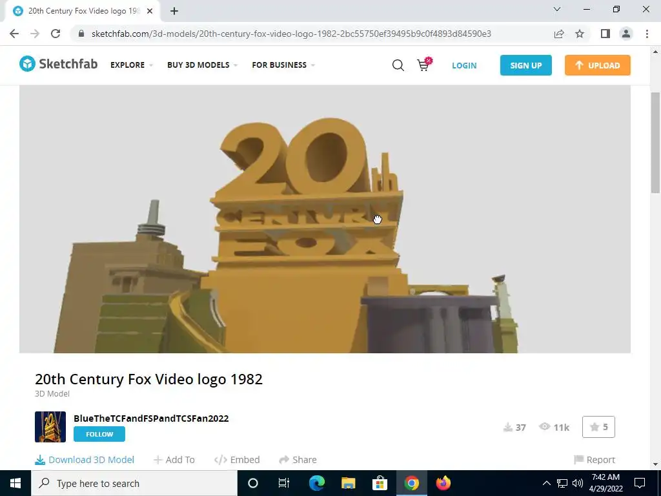The height and width of the screenshot is (496, 661).
Task: Launch Firefox from taskbar
Action: (443, 483)
